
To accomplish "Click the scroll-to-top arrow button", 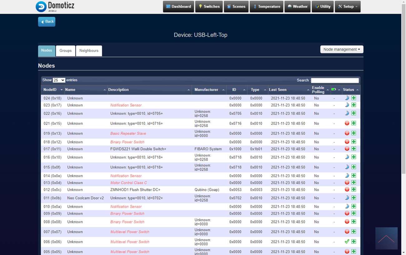I will (x=386, y=238).
